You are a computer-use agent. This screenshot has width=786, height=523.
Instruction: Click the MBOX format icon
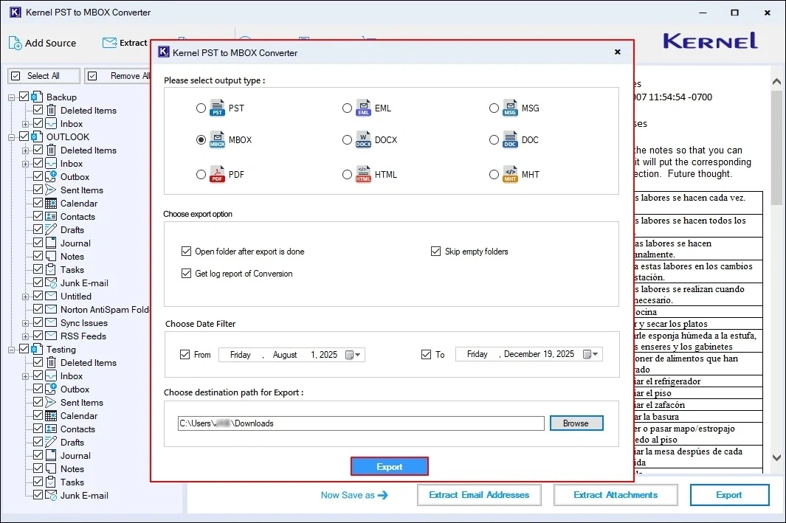[217, 140]
